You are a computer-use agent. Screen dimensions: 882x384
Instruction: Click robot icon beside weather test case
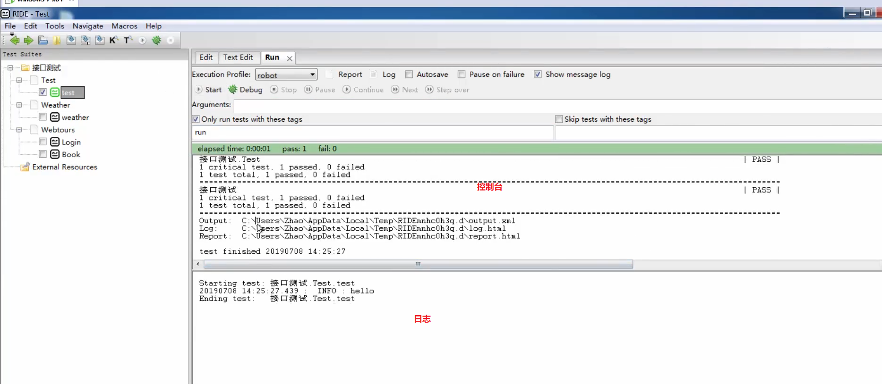tap(55, 117)
